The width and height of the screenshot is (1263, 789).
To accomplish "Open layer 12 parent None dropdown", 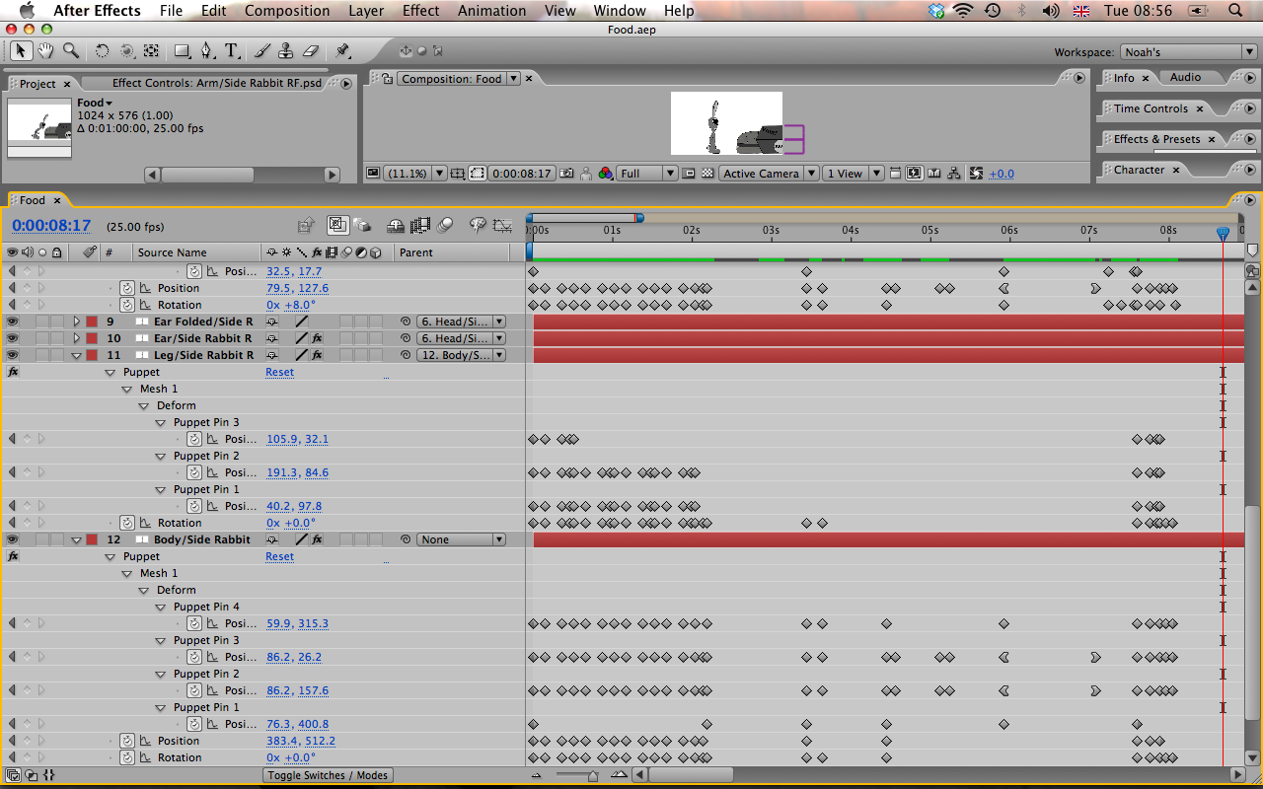I will point(461,539).
